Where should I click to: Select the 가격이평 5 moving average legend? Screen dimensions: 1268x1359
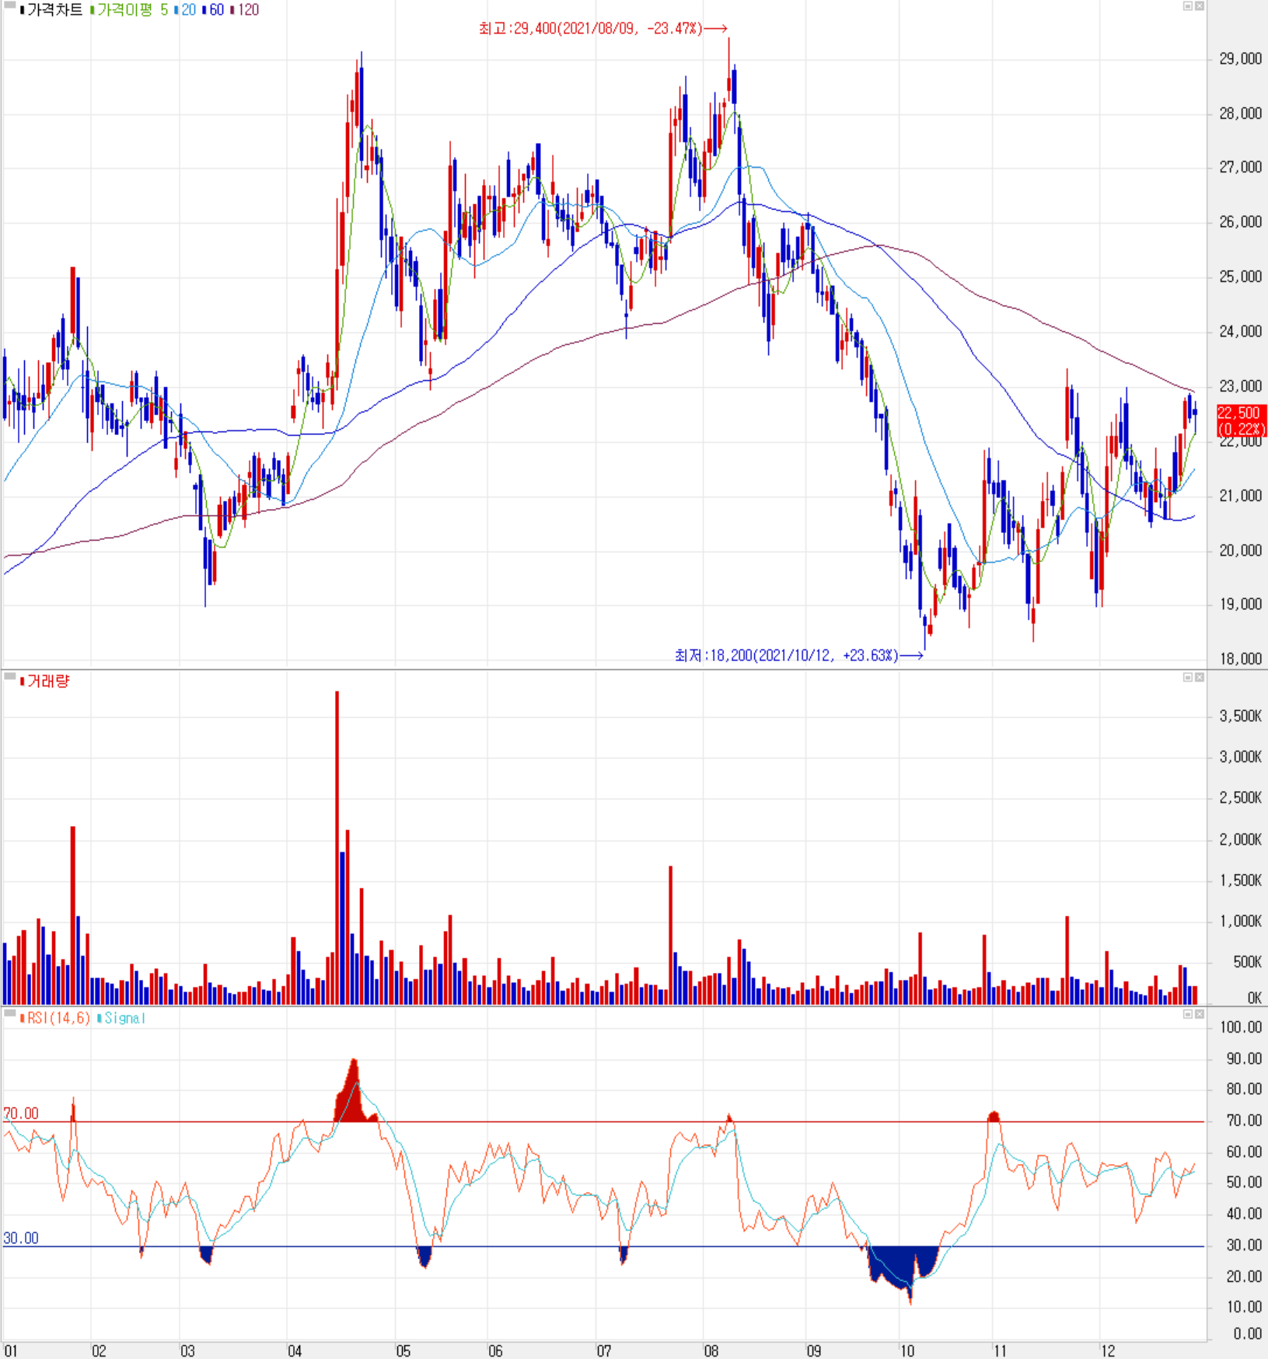point(129,10)
